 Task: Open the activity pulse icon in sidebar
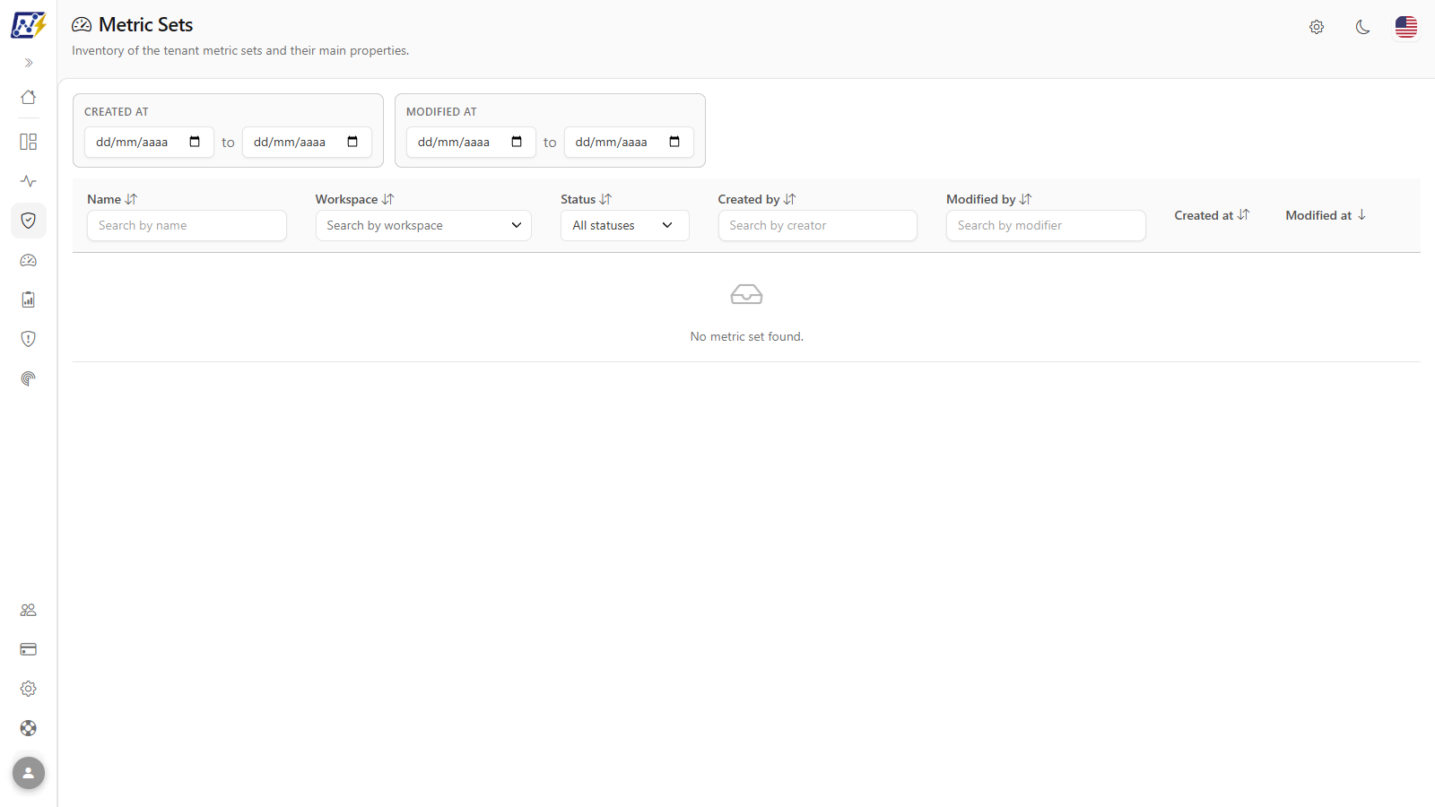[29, 181]
